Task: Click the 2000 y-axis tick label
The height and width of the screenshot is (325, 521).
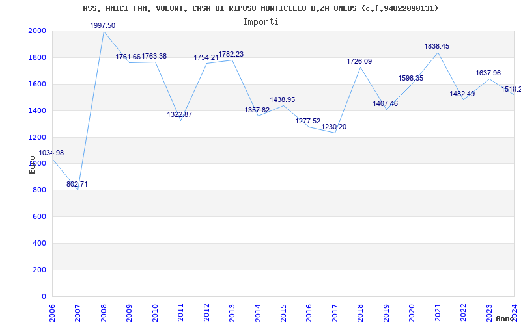Action: click(36, 31)
